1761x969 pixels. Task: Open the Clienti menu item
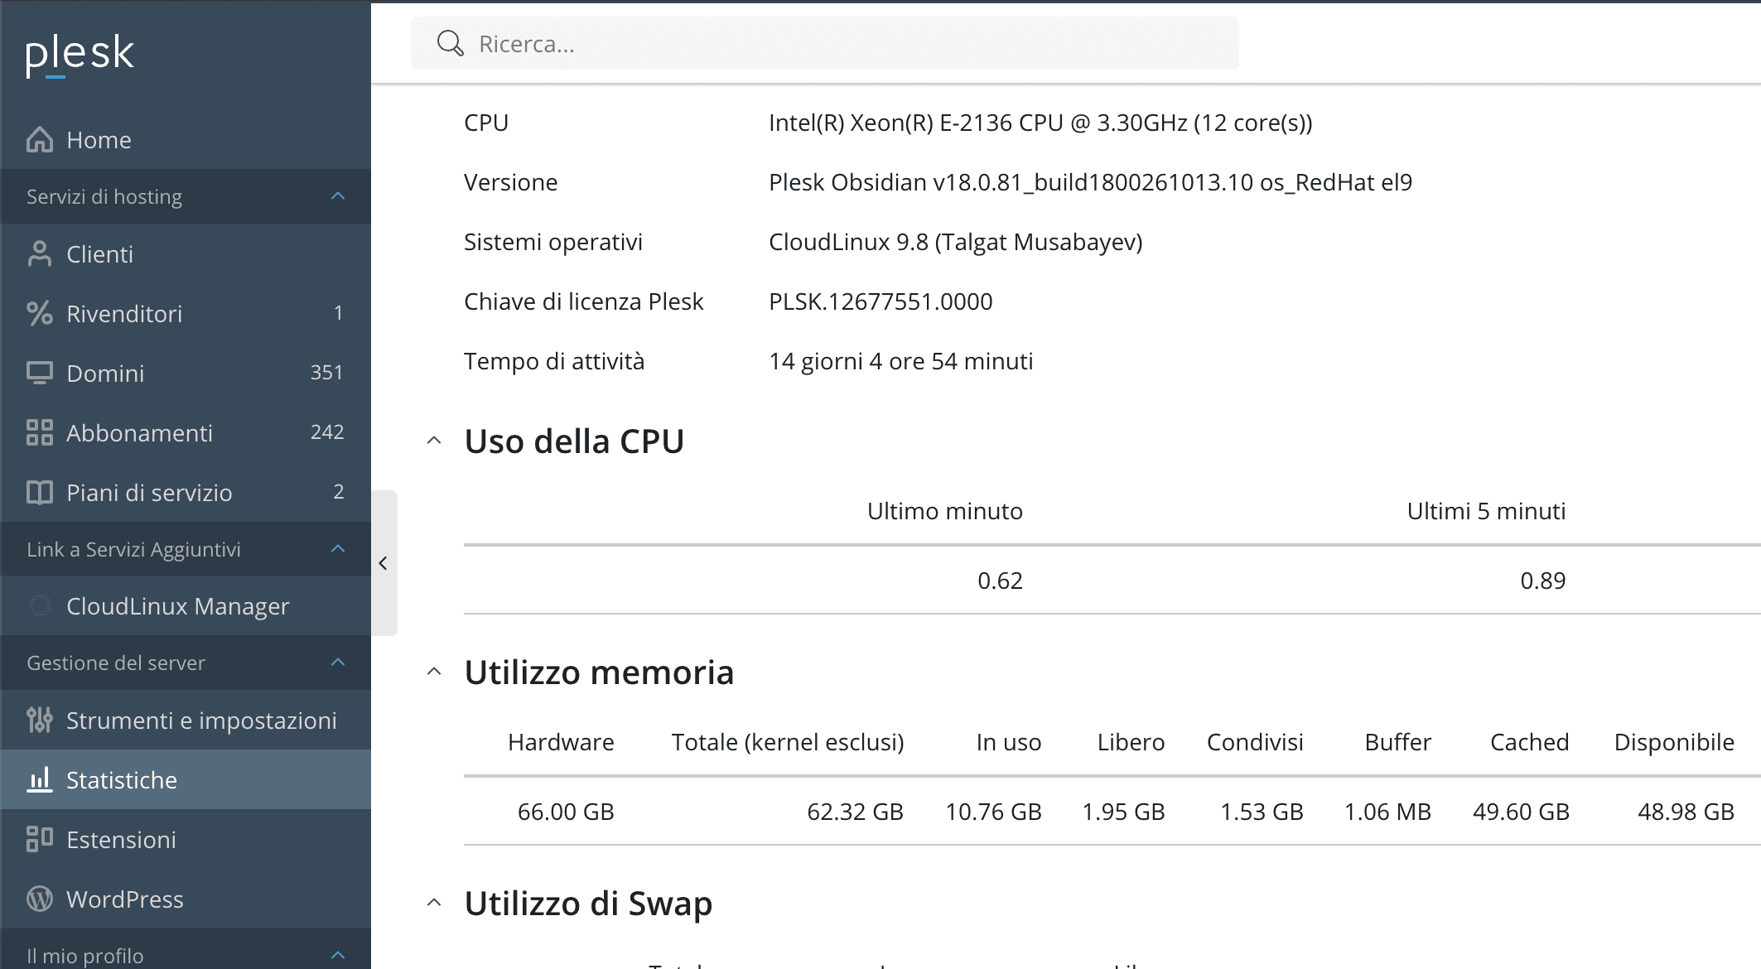coord(186,254)
